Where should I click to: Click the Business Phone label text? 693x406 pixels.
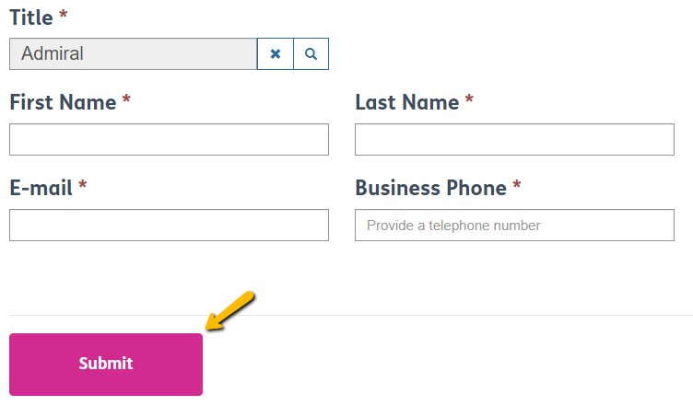430,188
